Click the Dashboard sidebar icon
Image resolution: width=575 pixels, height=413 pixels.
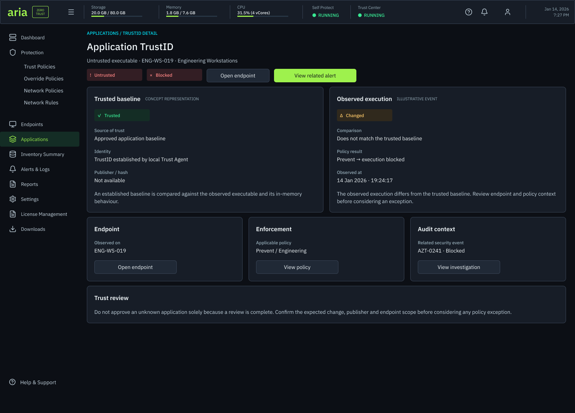[x=13, y=37]
